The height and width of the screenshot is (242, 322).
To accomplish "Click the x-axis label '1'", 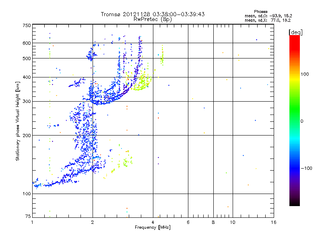I will [32, 222].
